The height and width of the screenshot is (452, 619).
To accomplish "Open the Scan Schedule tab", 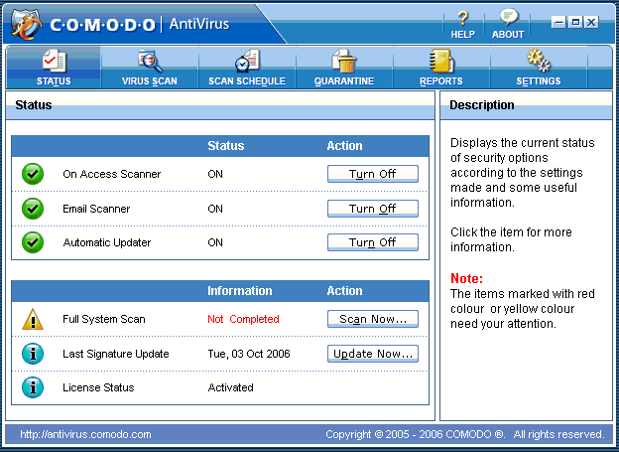I will 247,68.
